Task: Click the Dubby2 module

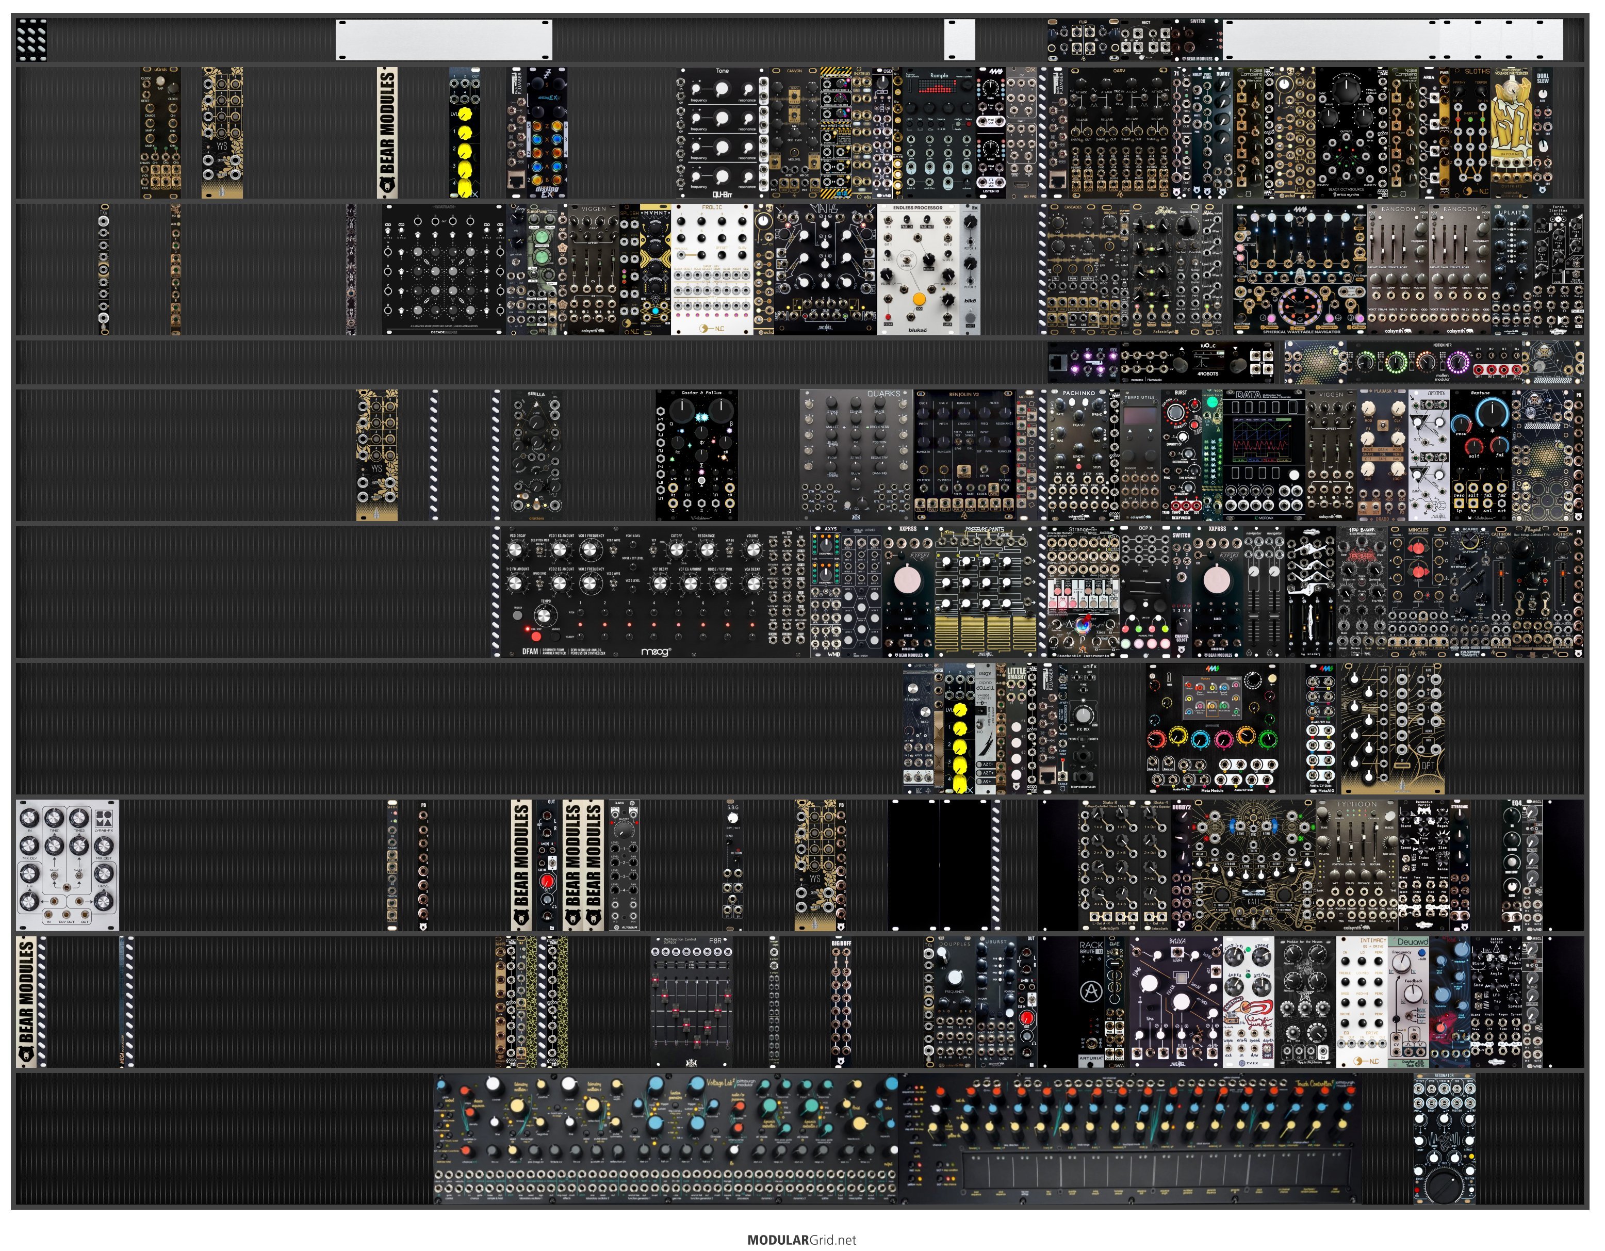Action: click(x=1182, y=866)
